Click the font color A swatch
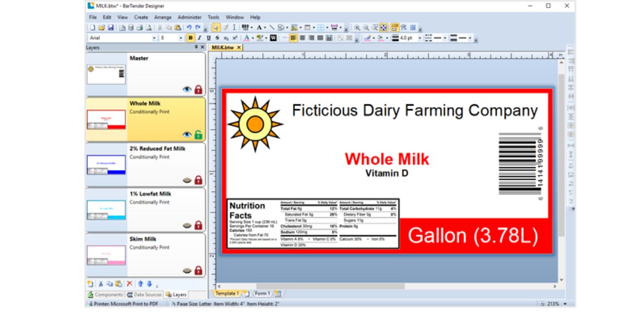This screenshot has height=324, width=628. (x=246, y=38)
